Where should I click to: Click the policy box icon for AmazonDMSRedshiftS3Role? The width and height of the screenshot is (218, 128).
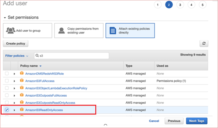point(22,73)
